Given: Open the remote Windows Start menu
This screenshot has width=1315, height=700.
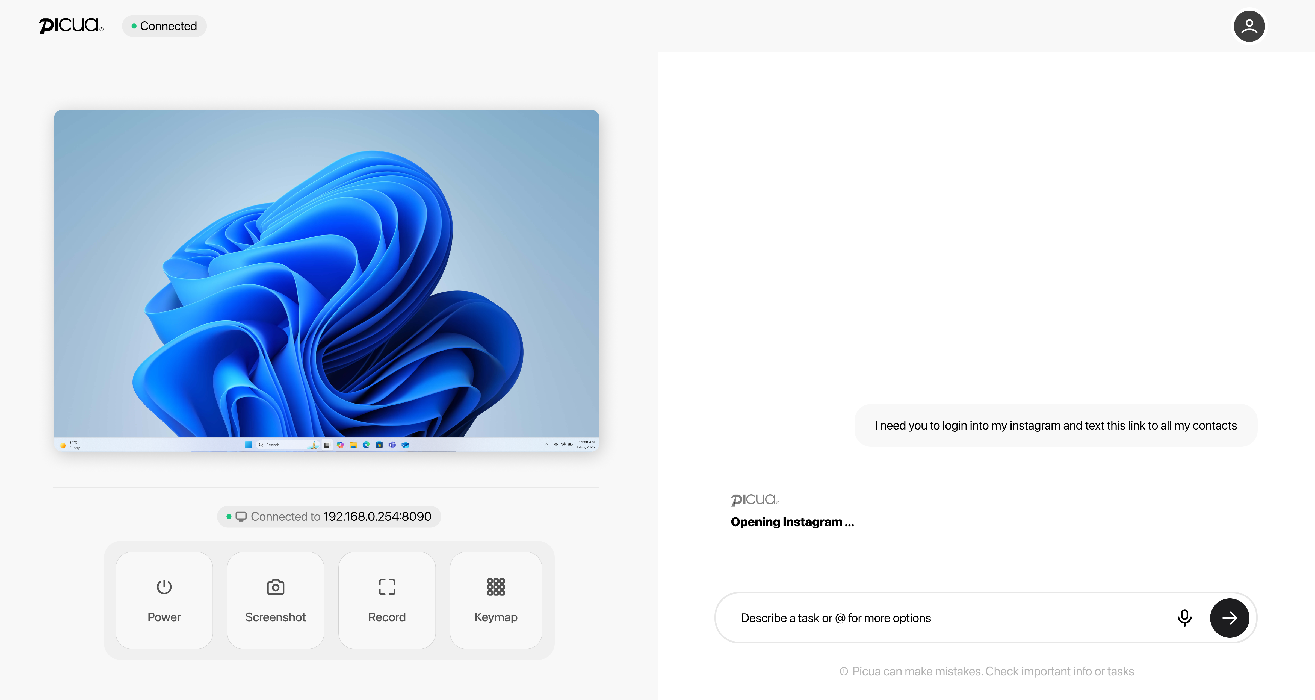Looking at the screenshot, I should [x=249, y=445].
